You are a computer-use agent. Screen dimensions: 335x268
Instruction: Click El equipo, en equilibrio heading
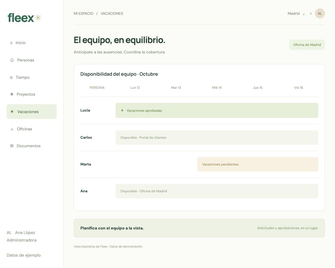coord(120,40)
